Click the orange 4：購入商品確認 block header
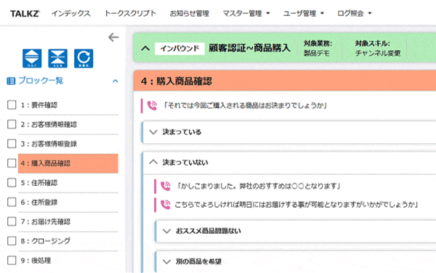The height and width of the screenshot is (273, 436). pyautogui.click(x=285, y=81)
